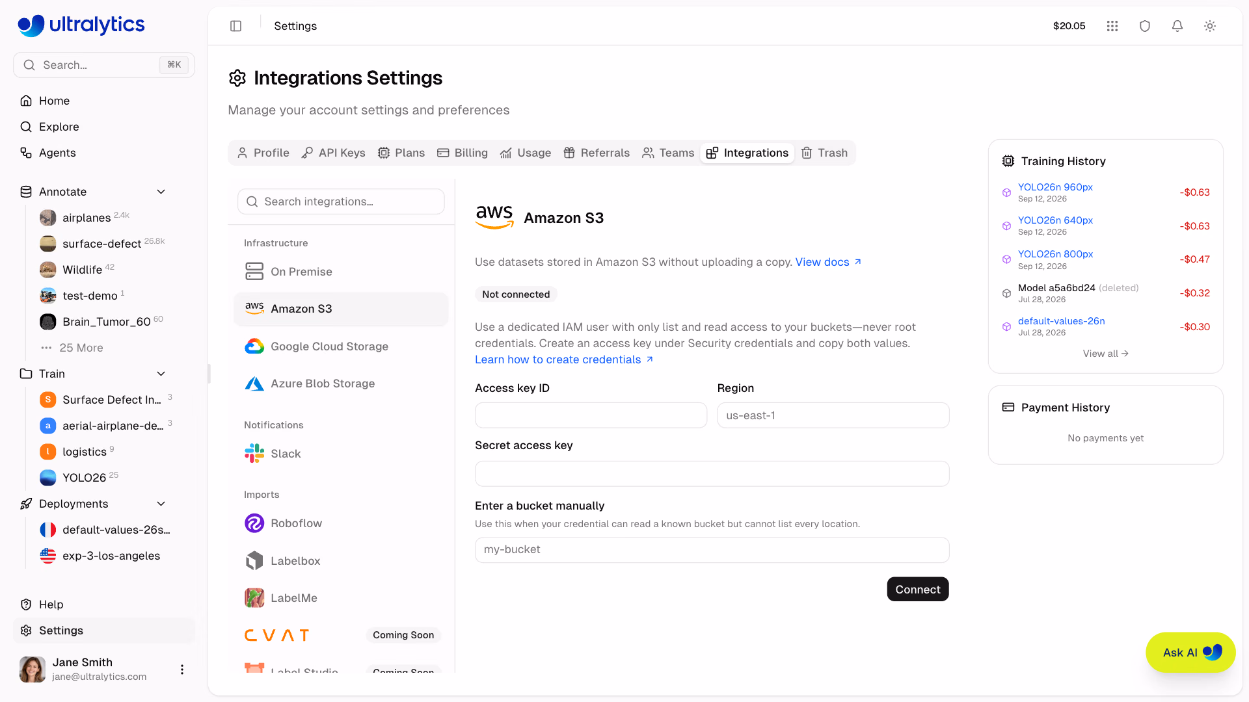This screenshot has height=702, width=1249.
Task: Go to Agents in sidebar
Action: click(x=104, y=153)
